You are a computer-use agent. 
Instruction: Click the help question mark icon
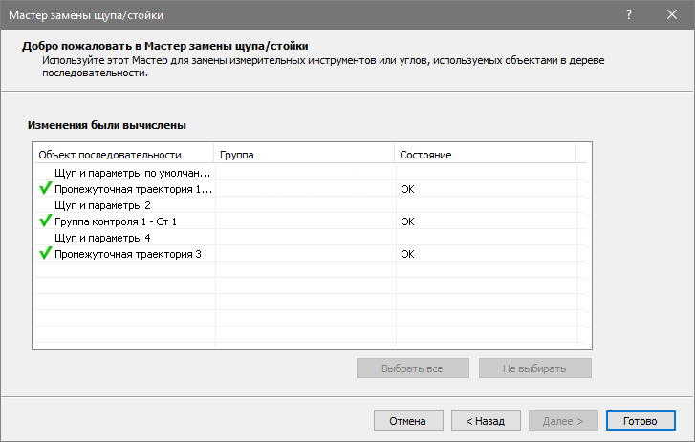(x=629, y=15)
